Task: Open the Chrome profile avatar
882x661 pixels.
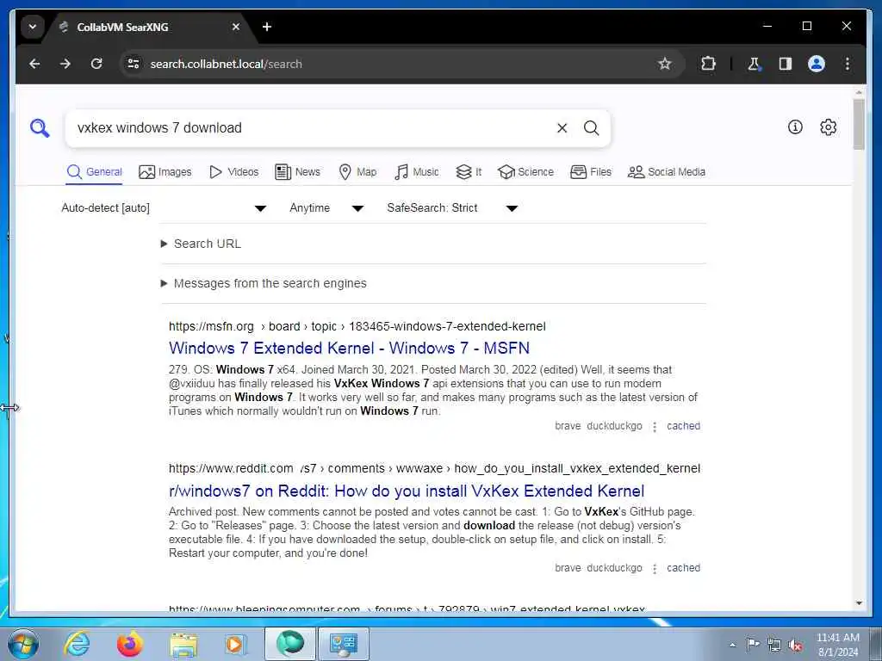Action: tap(817, 64)
